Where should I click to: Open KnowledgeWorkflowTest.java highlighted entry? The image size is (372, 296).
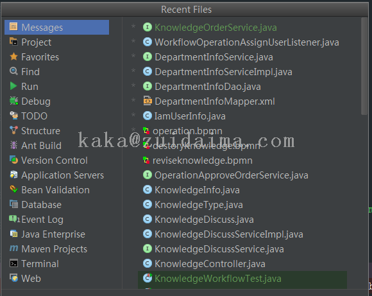click(x=242, y=279)
